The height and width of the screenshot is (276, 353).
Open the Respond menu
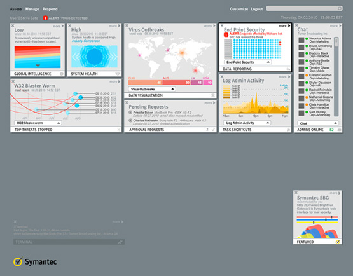(50, 9)
